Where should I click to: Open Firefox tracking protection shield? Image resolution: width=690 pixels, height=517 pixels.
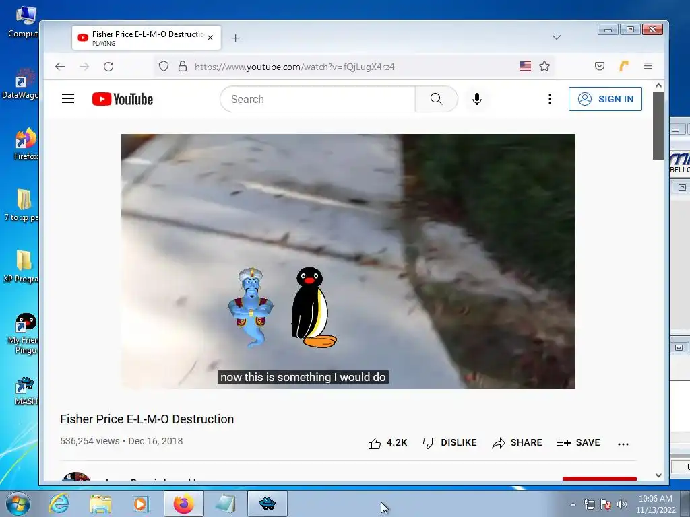click(x=164, y=67)
